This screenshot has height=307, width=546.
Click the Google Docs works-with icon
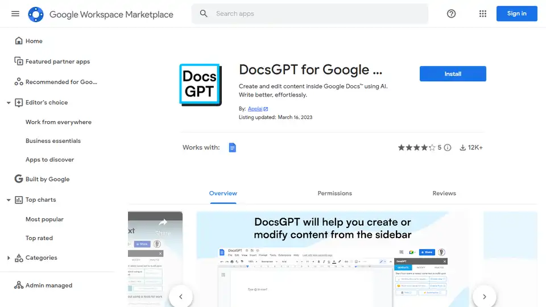(232, 148)
